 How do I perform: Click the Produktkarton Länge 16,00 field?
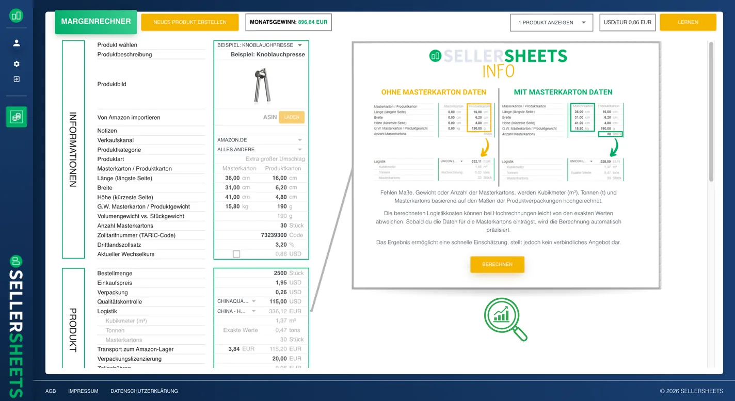coord(279,178)
